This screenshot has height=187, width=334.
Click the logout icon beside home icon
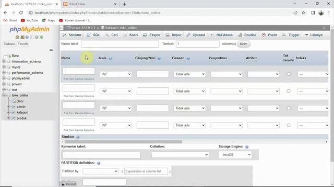click(x=22, y=37)
